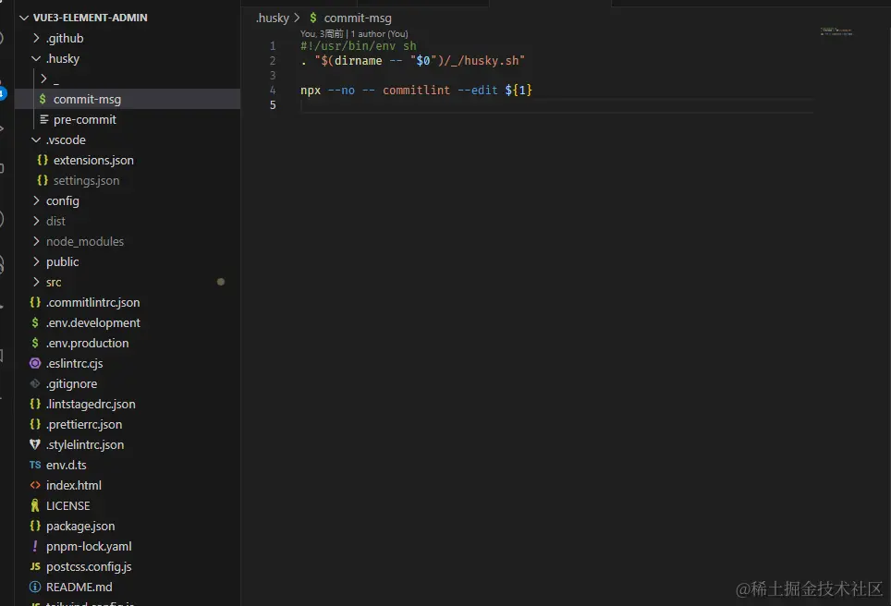Click the text file icon of pre-commit

click(x=43, y=119)
